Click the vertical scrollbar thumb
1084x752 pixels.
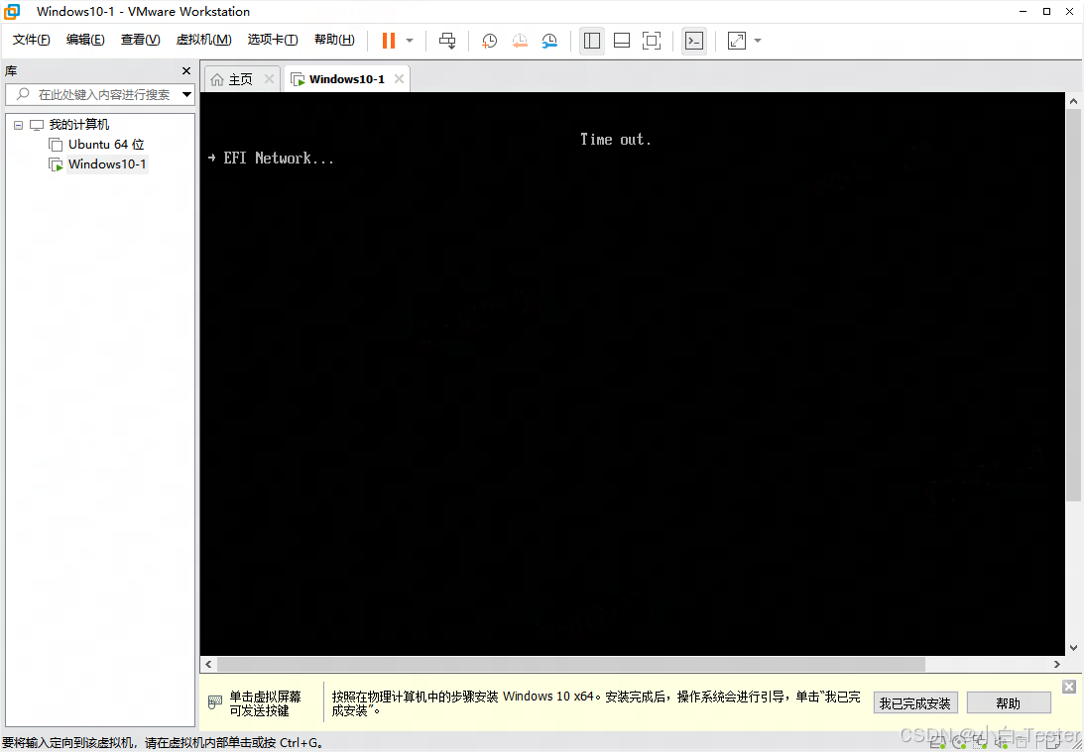1073,304
